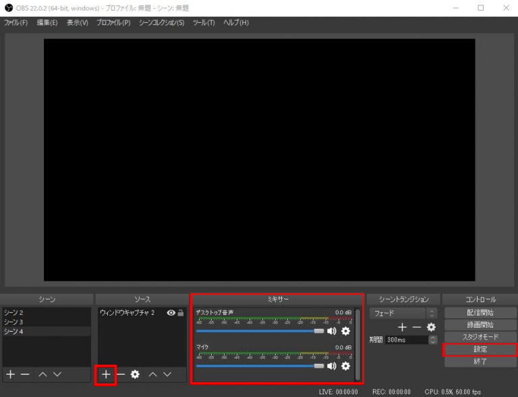Adjust the 期間 300ms duration stepper
518x397 pixels.
click(x=432, y=340)
